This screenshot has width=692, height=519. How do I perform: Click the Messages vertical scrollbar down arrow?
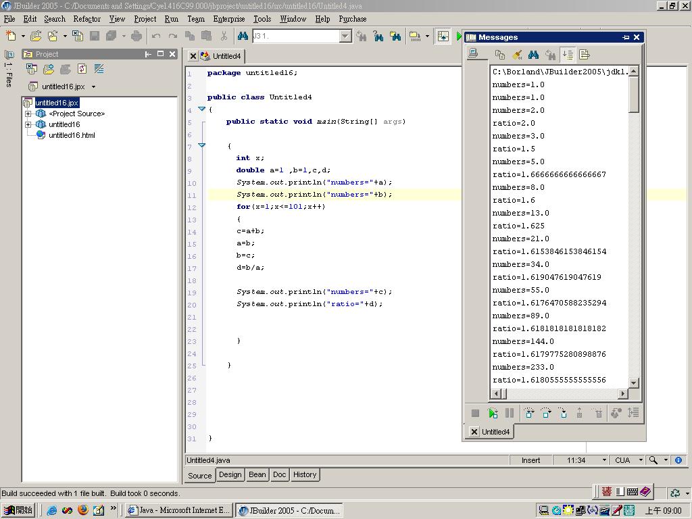[x=634, y=383]
